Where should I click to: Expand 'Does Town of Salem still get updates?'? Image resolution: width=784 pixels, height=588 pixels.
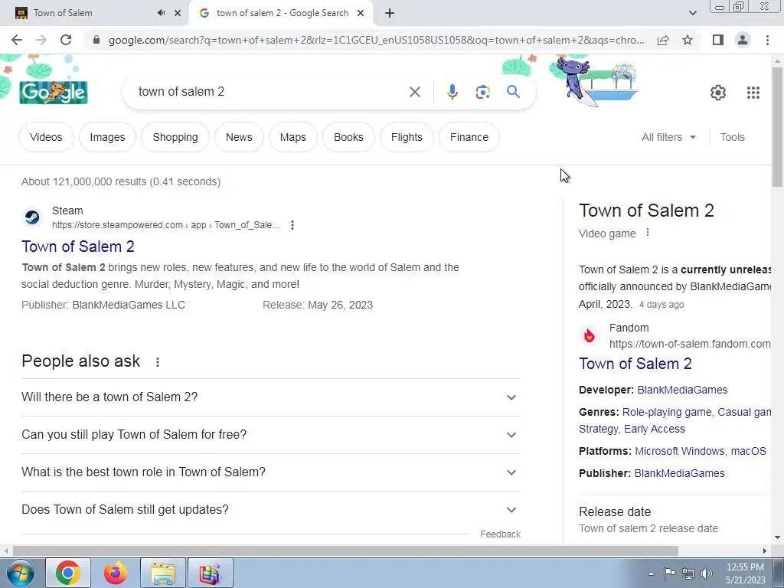coord(270,509)
